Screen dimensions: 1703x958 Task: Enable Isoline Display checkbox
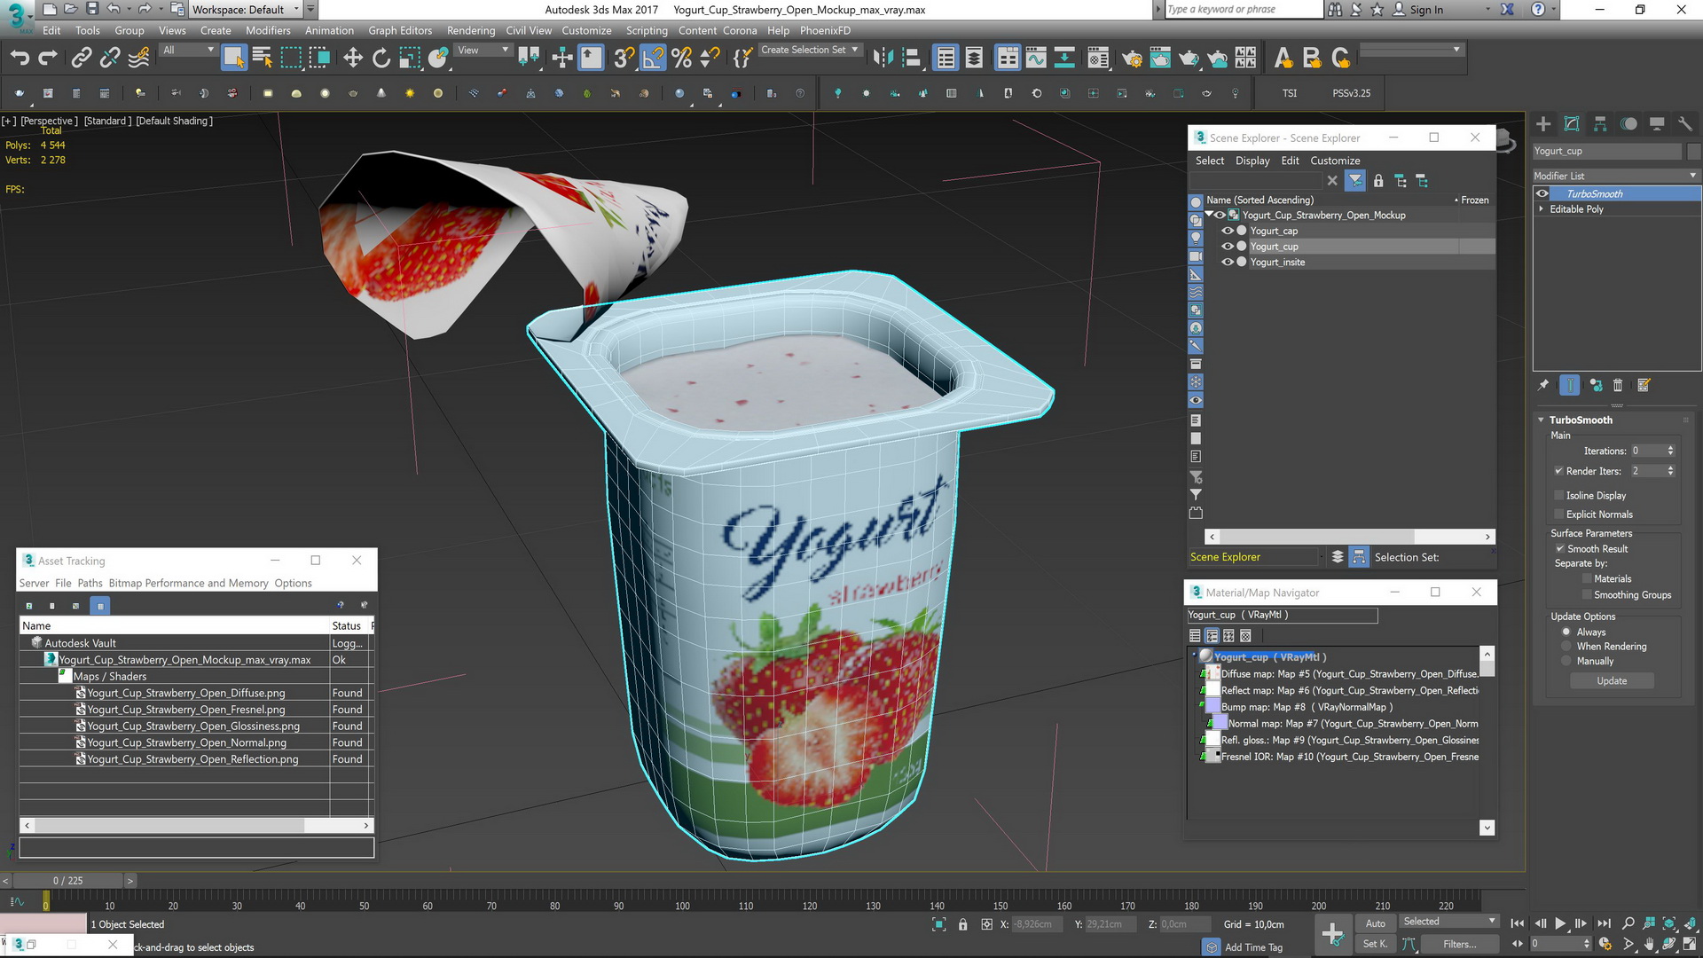(x=1559, y=496)
